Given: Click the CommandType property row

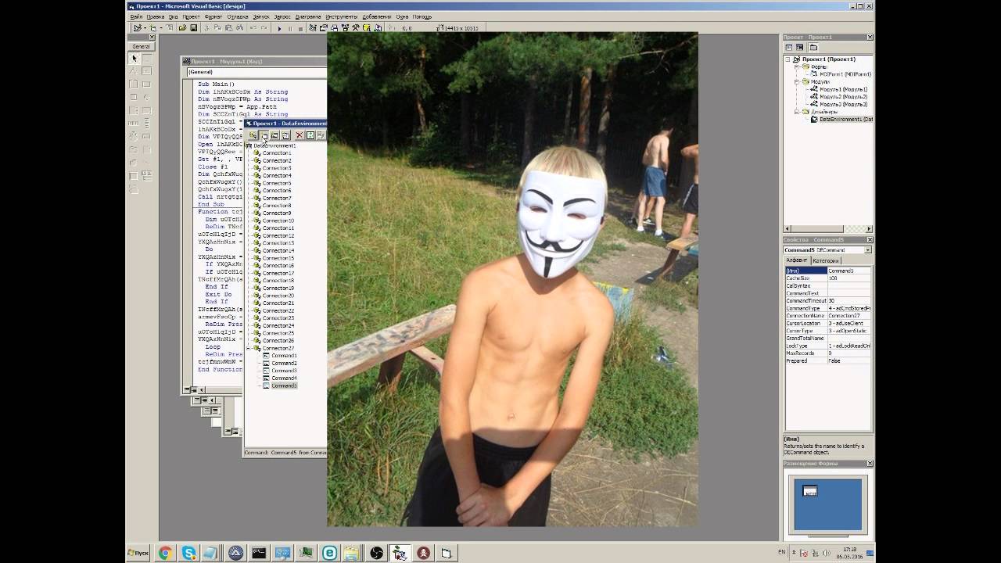Looking at the screenshot, I should click(828, 308).
